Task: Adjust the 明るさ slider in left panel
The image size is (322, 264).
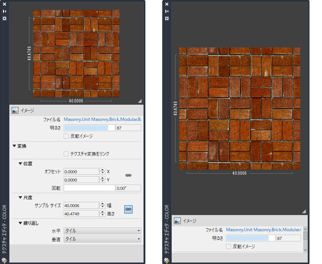Action: tap(89, 128)
